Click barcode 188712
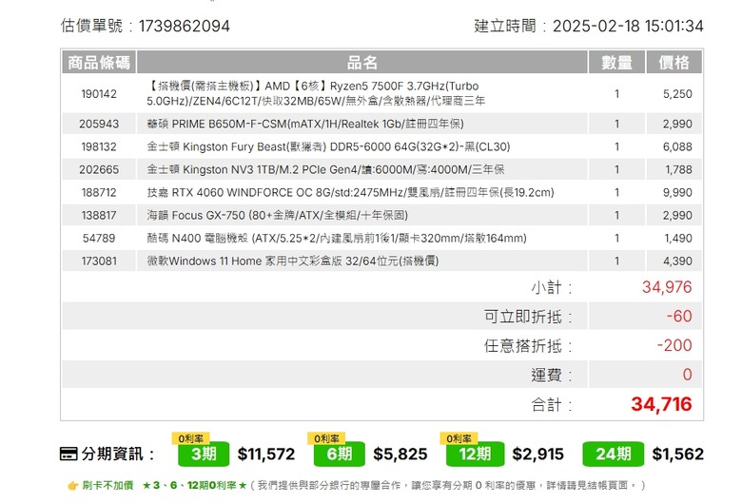Image resolution: width=742 pixels, height=503 pixels. [x=99, y=193]
